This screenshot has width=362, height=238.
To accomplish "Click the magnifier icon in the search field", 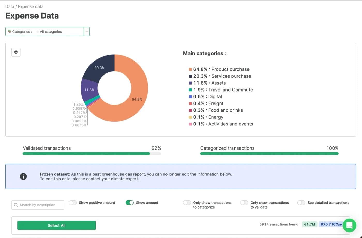I will [x=16, y=205].
